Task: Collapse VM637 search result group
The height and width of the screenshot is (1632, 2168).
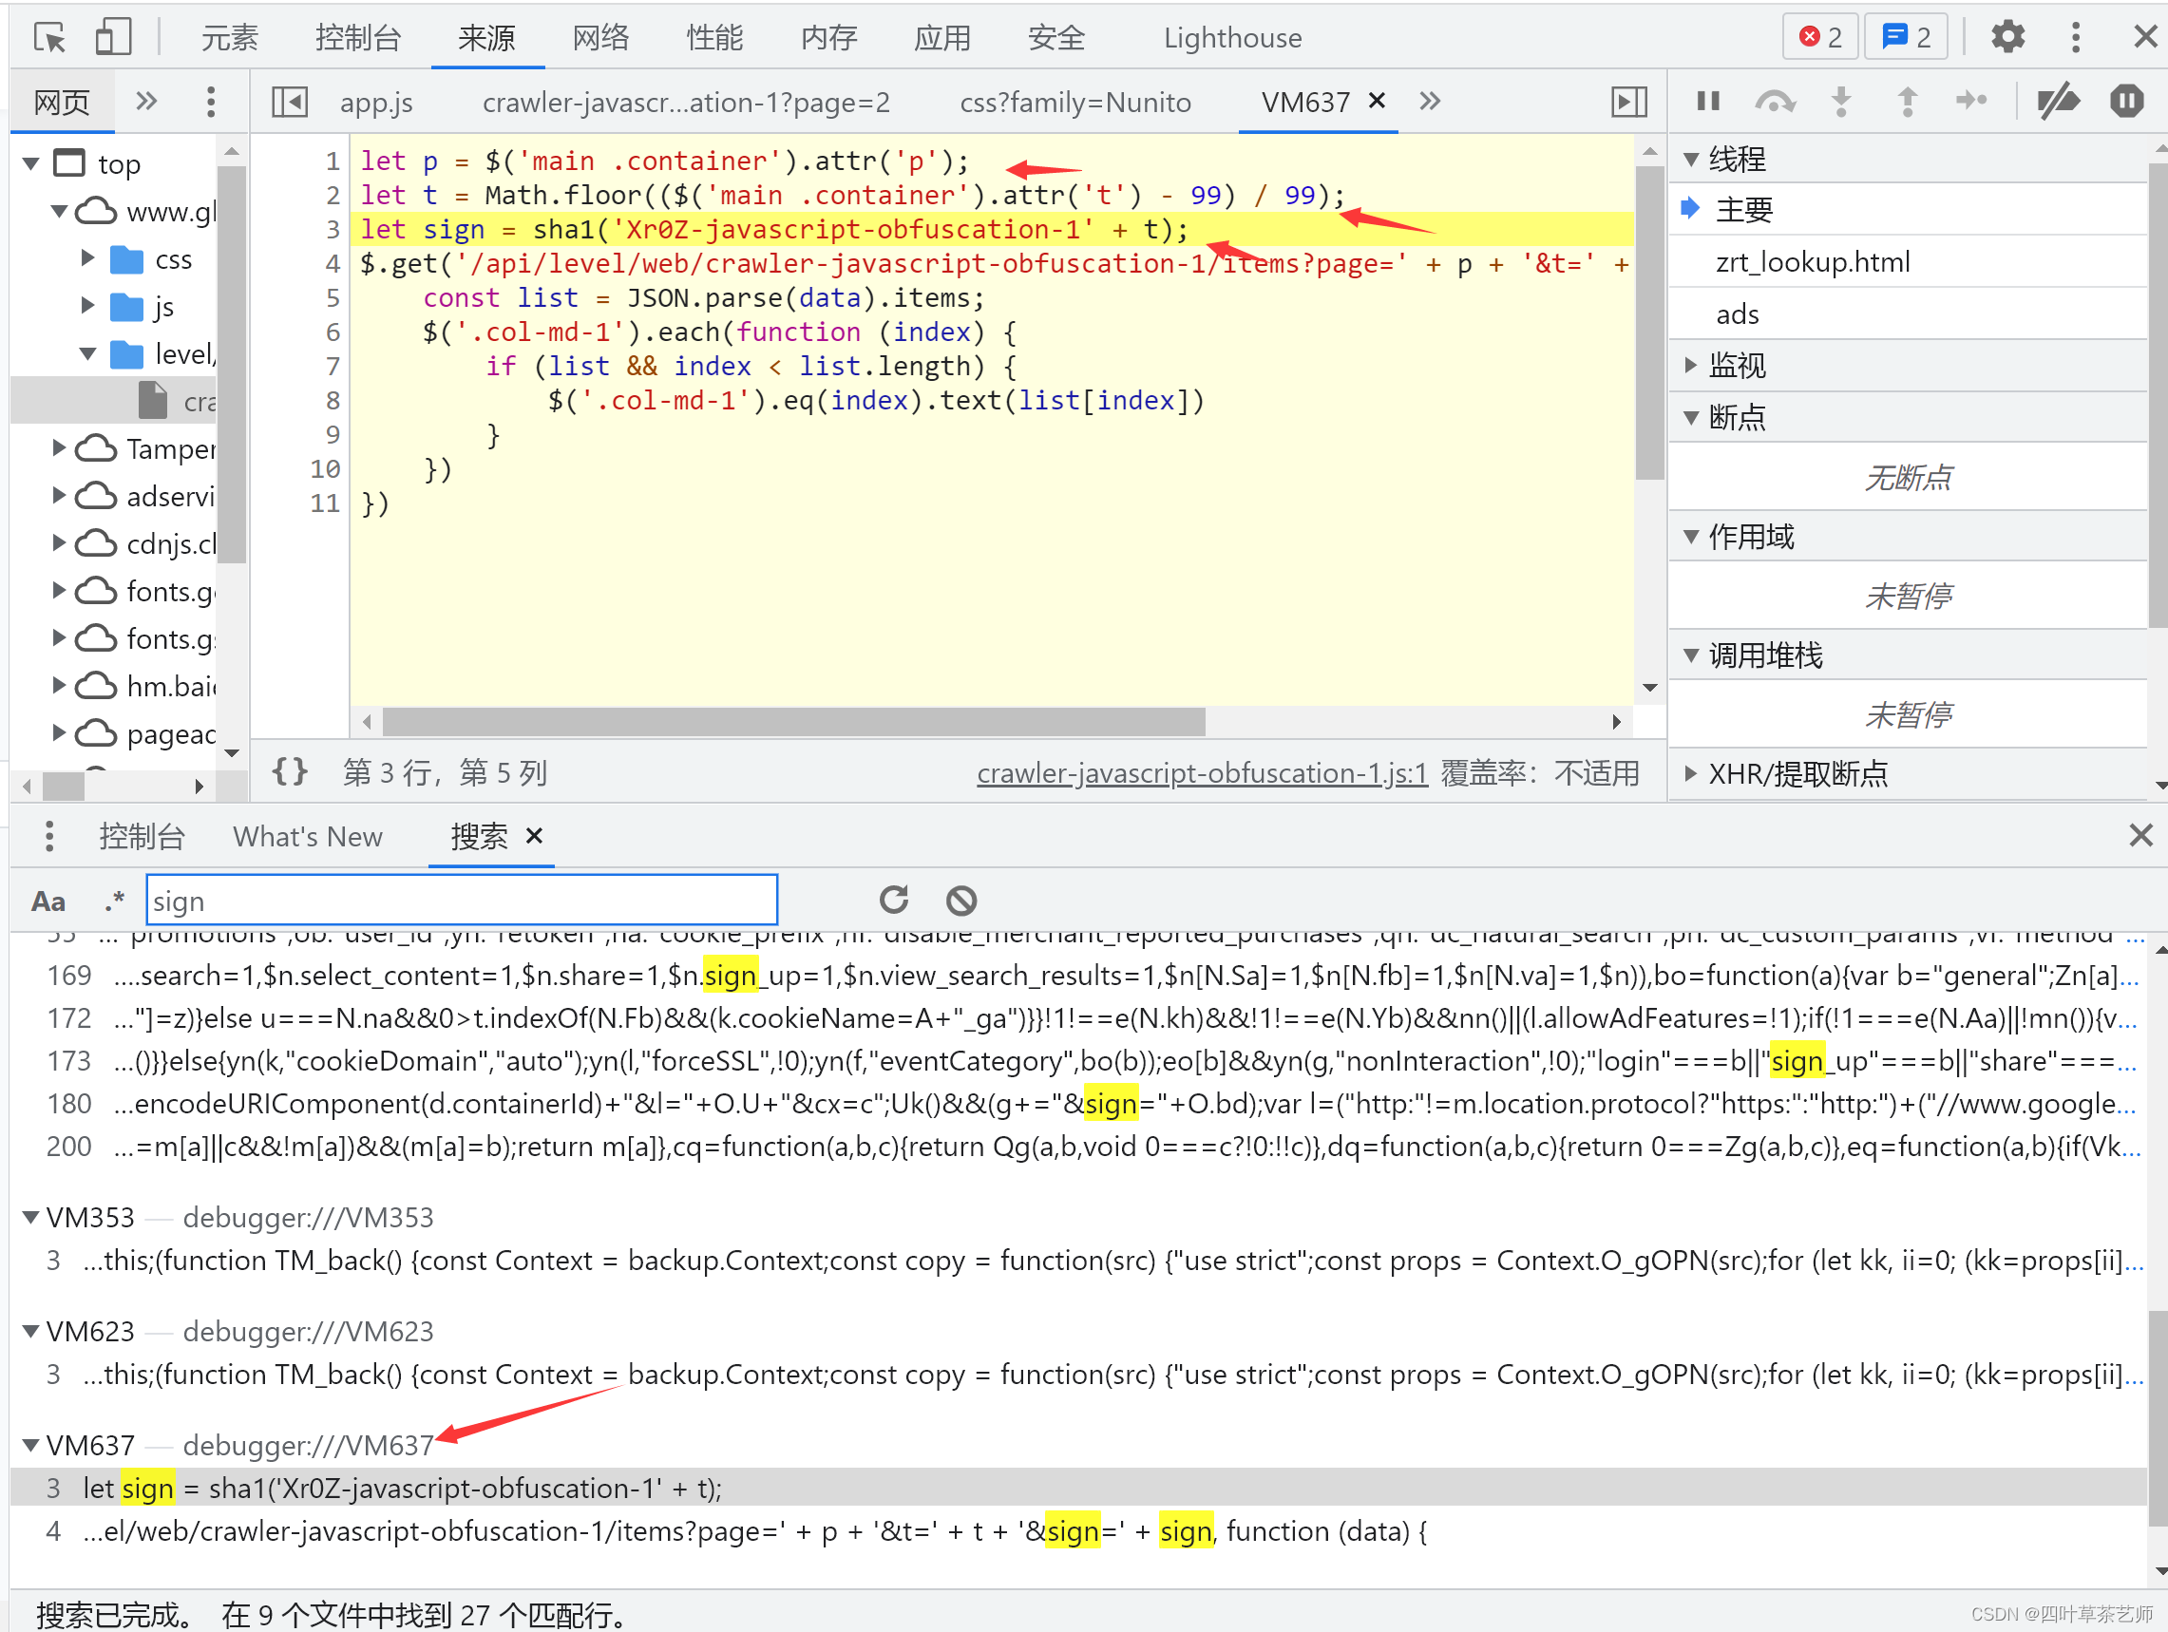Action: [30, 1445]
